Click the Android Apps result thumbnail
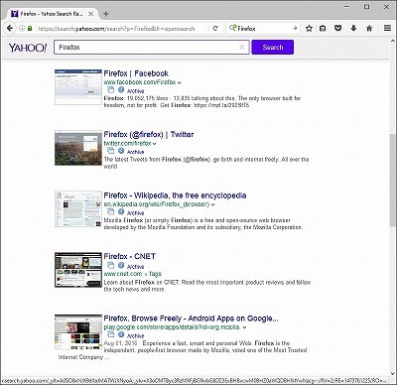397x385 pixels. tap(78, 332)
